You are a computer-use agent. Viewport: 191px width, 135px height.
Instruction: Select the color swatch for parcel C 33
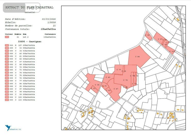click(x=7, y=48)
